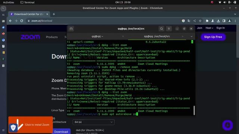Open the translate page icon

point(189,21)
